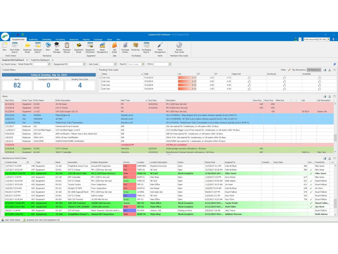338x254 pixels.
Task: Open the Alert Type column sort arrow
Action: click(146, 100)
